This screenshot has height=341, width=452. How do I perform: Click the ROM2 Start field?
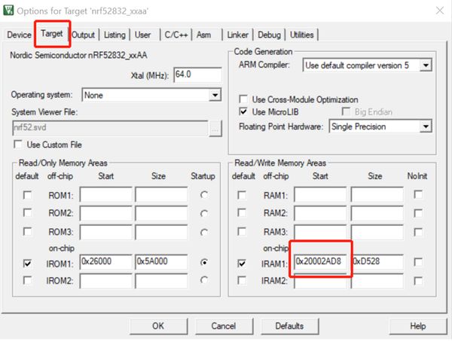click(x=105, y=213)
